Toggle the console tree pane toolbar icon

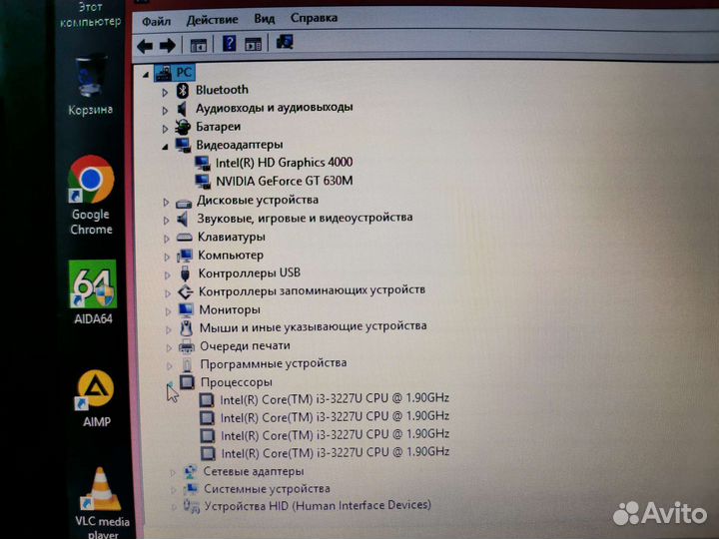(199, 45)
